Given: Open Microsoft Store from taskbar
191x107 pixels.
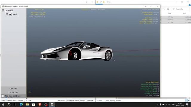Looking at the screenshot, I should point(33,104).
